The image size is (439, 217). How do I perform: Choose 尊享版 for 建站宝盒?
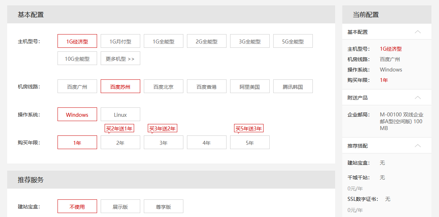tap(164, 207)
